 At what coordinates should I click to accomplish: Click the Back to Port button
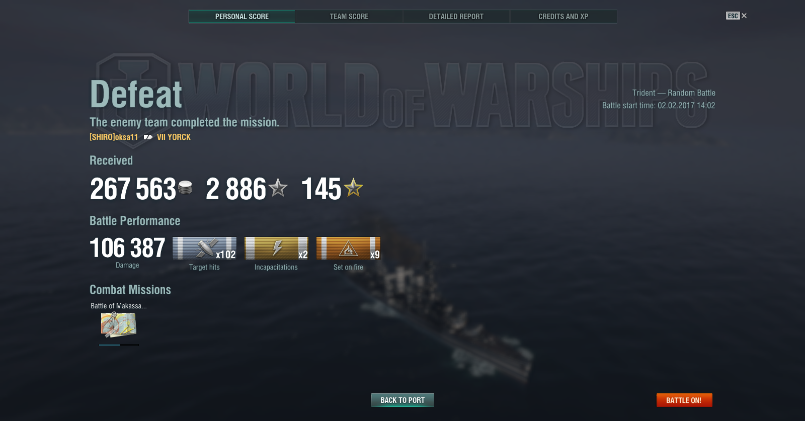[403, 400]
